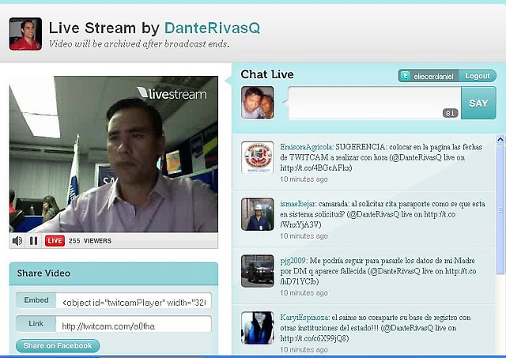Click ismaelbejar's profile picture
506x358 pixels.
[x=257, y=214]
